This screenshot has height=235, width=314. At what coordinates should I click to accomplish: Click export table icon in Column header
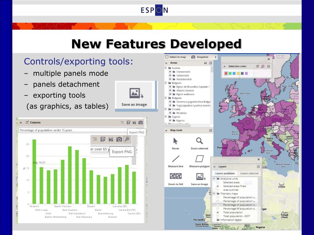click(x=128, y=122)
